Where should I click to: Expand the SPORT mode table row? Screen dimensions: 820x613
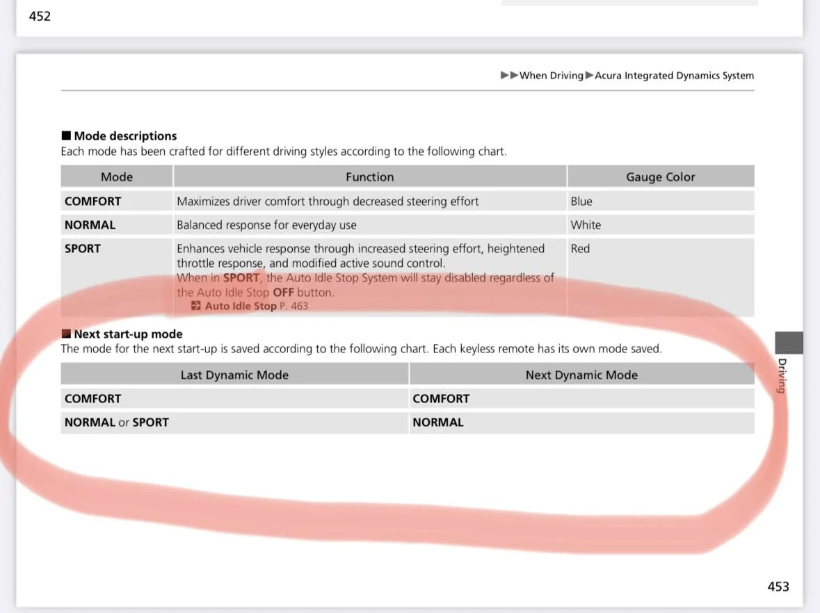pyautogui.click(x=83, y=248)
